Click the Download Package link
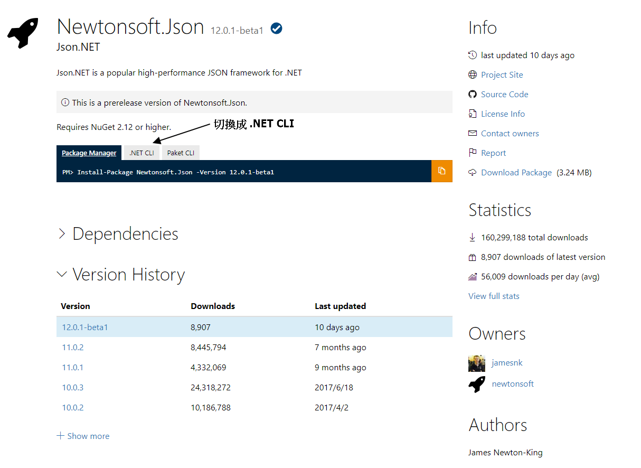 516,172
